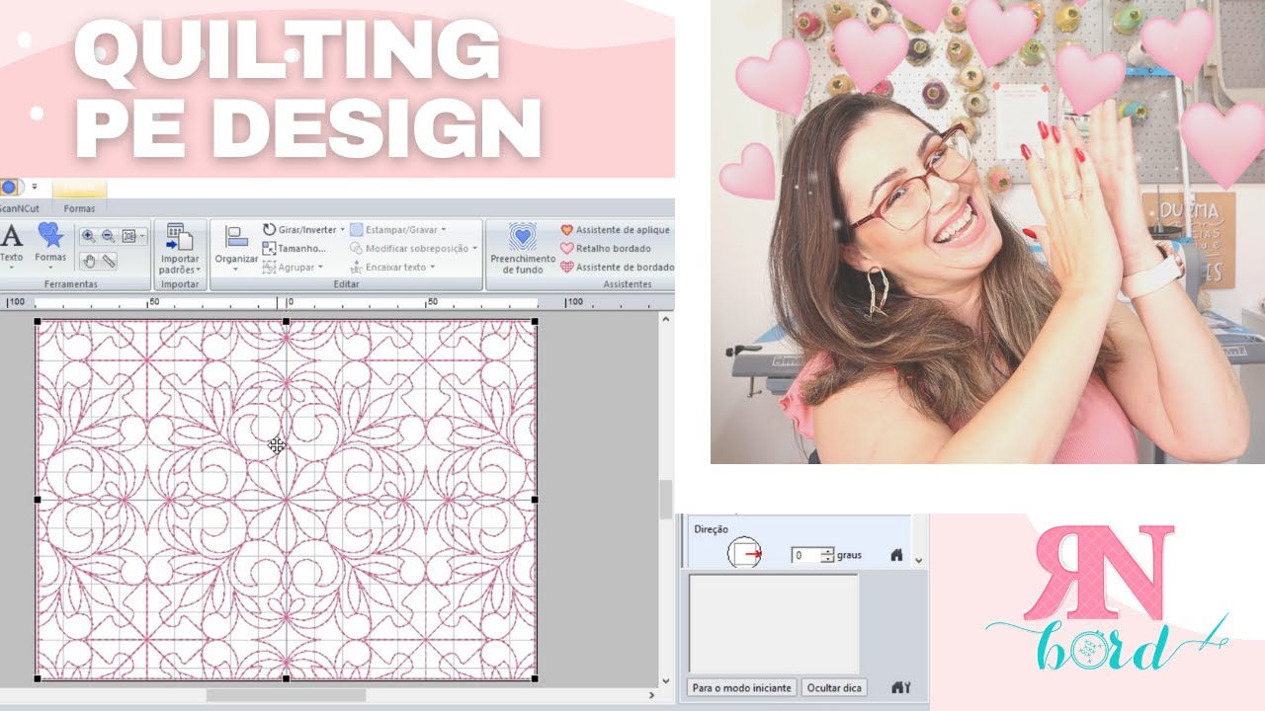Click the round application button
1265x711 pixels.
[x=9, y=186]
